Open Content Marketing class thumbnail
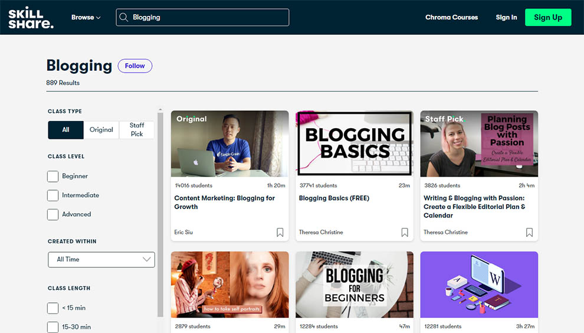584x333 pixels. click(230, 143)
